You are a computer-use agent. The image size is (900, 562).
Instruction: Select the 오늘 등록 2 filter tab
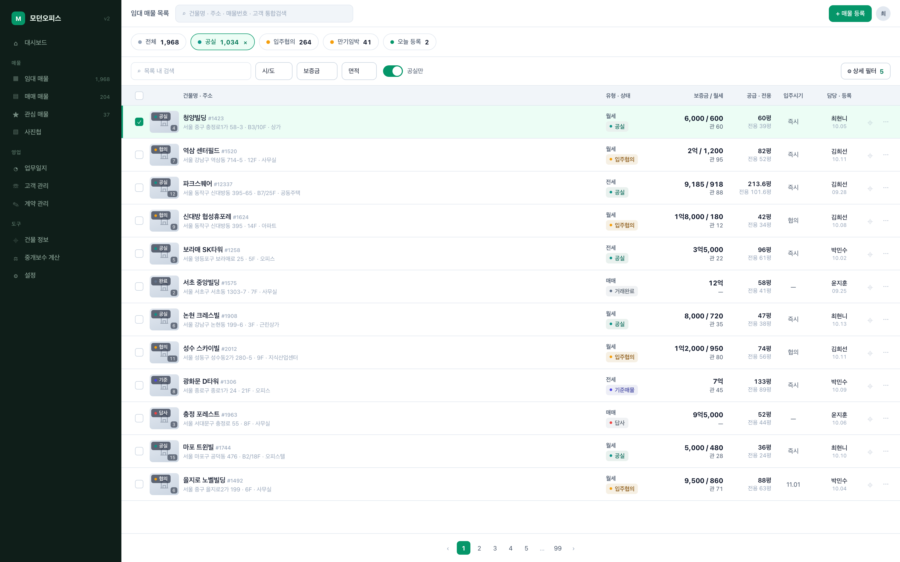pyautogui.click(x=409, y=42)
